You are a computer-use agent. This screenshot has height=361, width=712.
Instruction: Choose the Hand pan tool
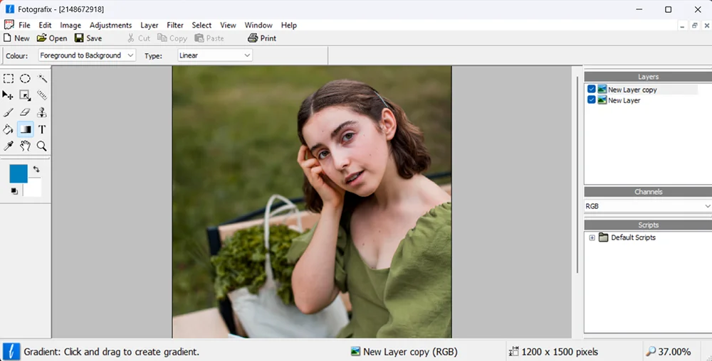point(25,146)
